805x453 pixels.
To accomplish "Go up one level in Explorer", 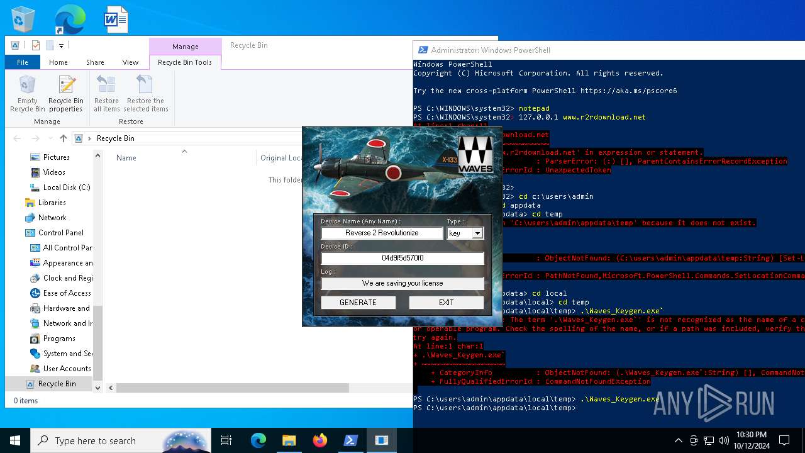I will [x=63, y=138].
